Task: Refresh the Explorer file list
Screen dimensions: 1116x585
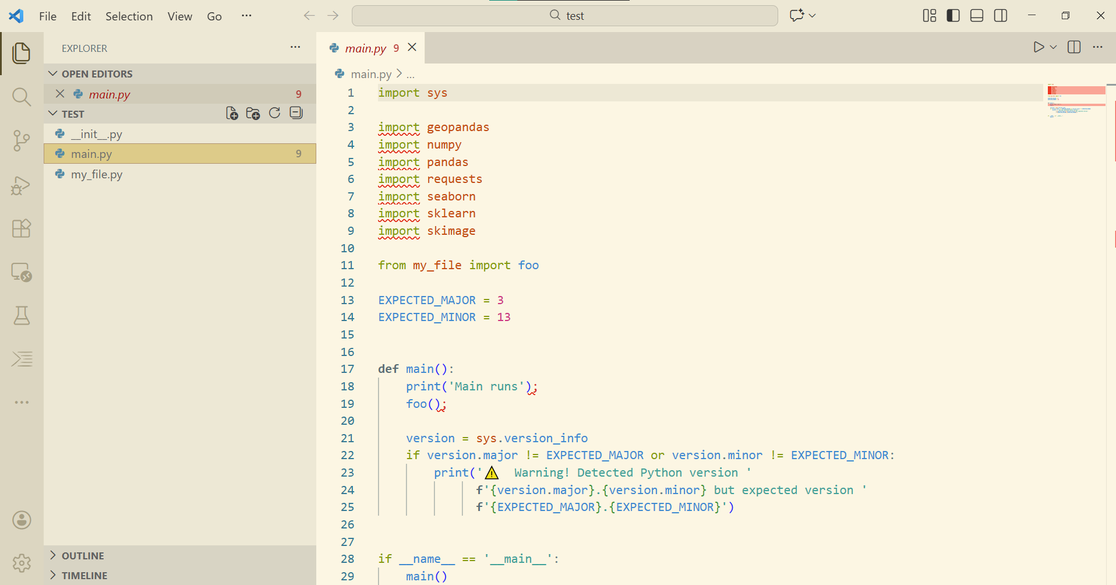Action: click(274, 113)
